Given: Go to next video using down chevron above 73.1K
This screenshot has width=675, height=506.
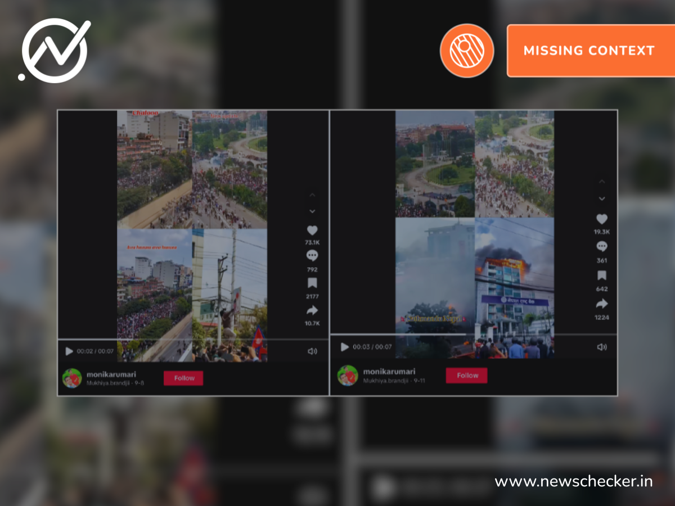Looking at the screenshot, I should click(312, 211).
